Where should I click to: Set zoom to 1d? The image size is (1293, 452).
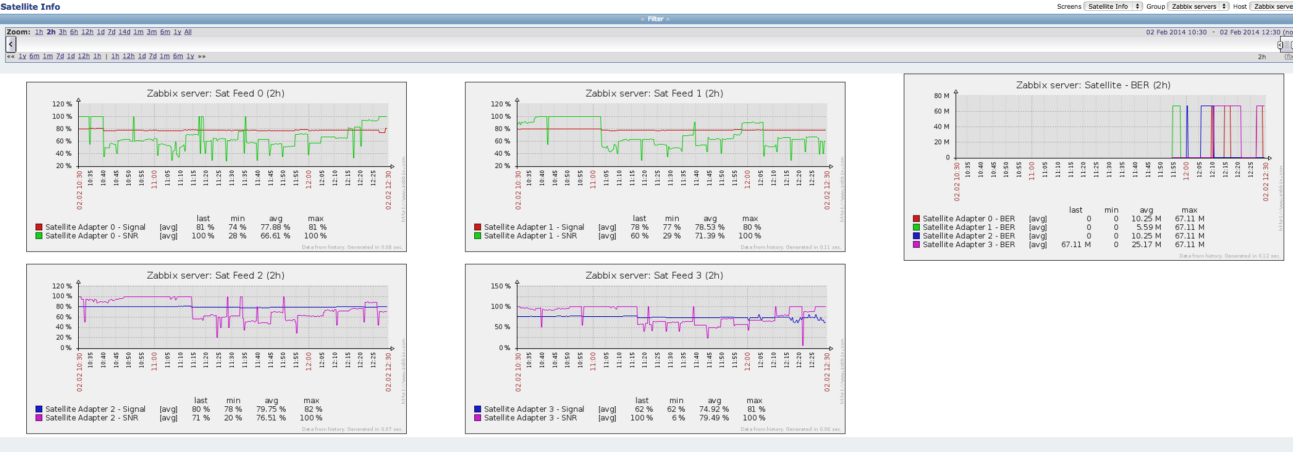(101, 32)
